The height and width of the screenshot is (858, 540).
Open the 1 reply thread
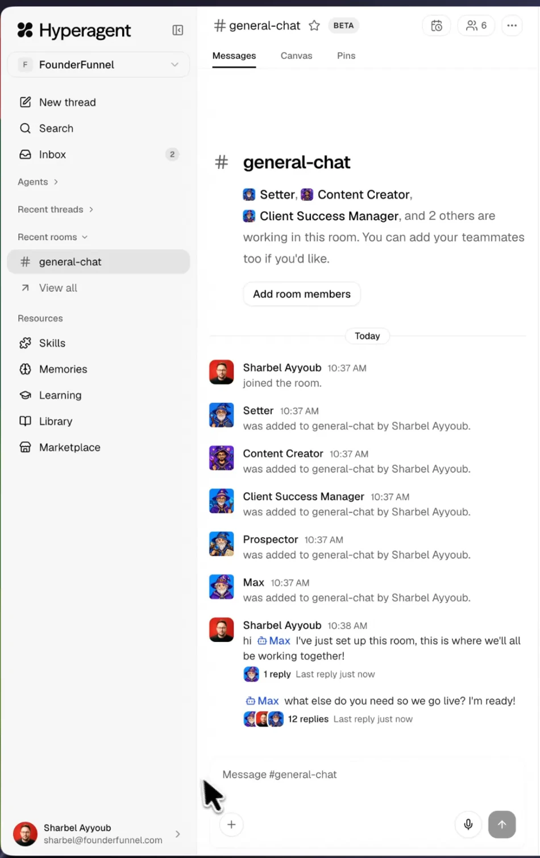[x=277, y=675]
